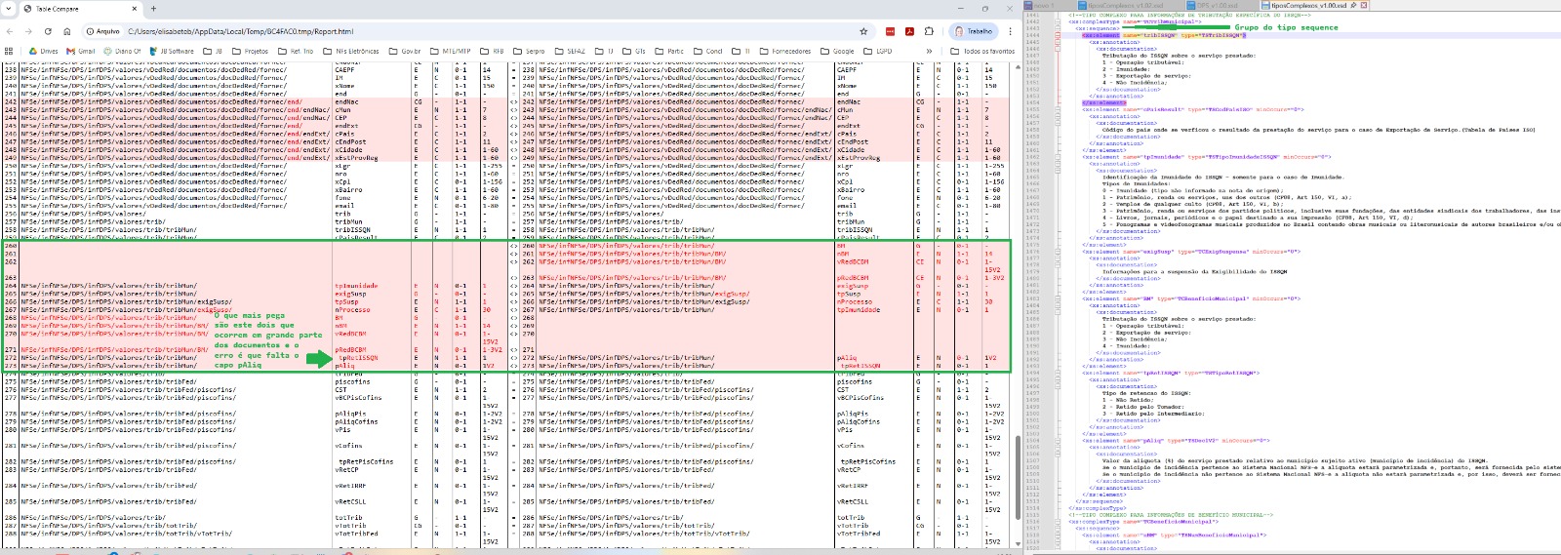Viewport: 1561px width, 555px height.
Task: Open the apps grid in bookmarks bar
Action: (9, 51)
